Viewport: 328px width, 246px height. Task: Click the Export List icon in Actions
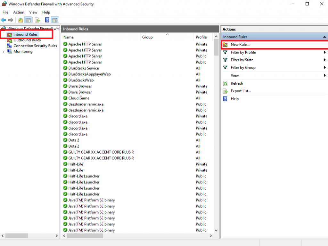[x=225, y=91]
